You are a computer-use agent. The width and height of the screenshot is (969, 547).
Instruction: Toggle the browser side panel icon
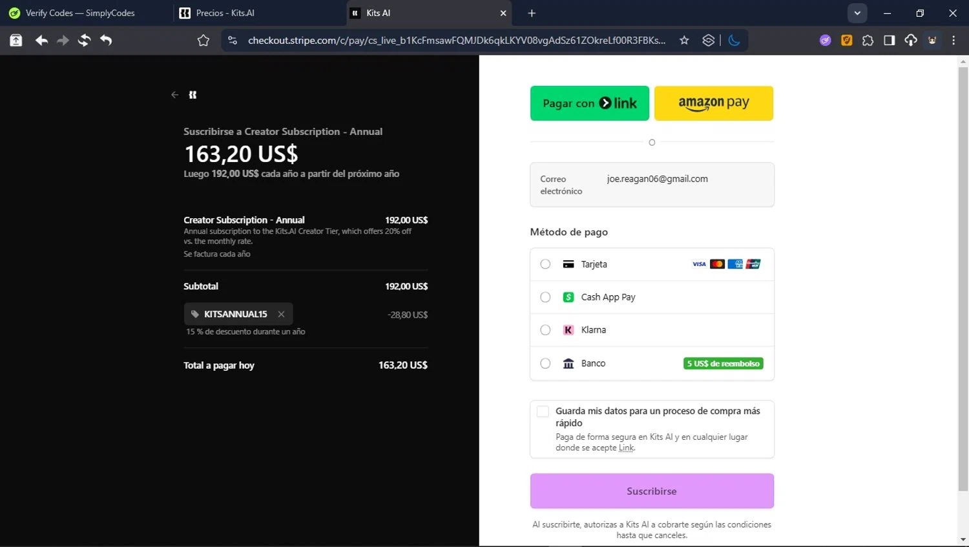pos(890,41)
